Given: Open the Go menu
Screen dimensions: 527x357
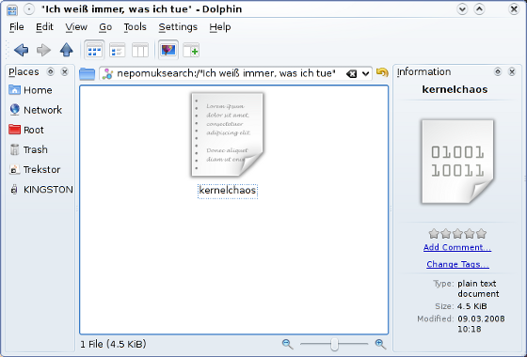Looking at the screenshot, I should (x=105, y=27).
